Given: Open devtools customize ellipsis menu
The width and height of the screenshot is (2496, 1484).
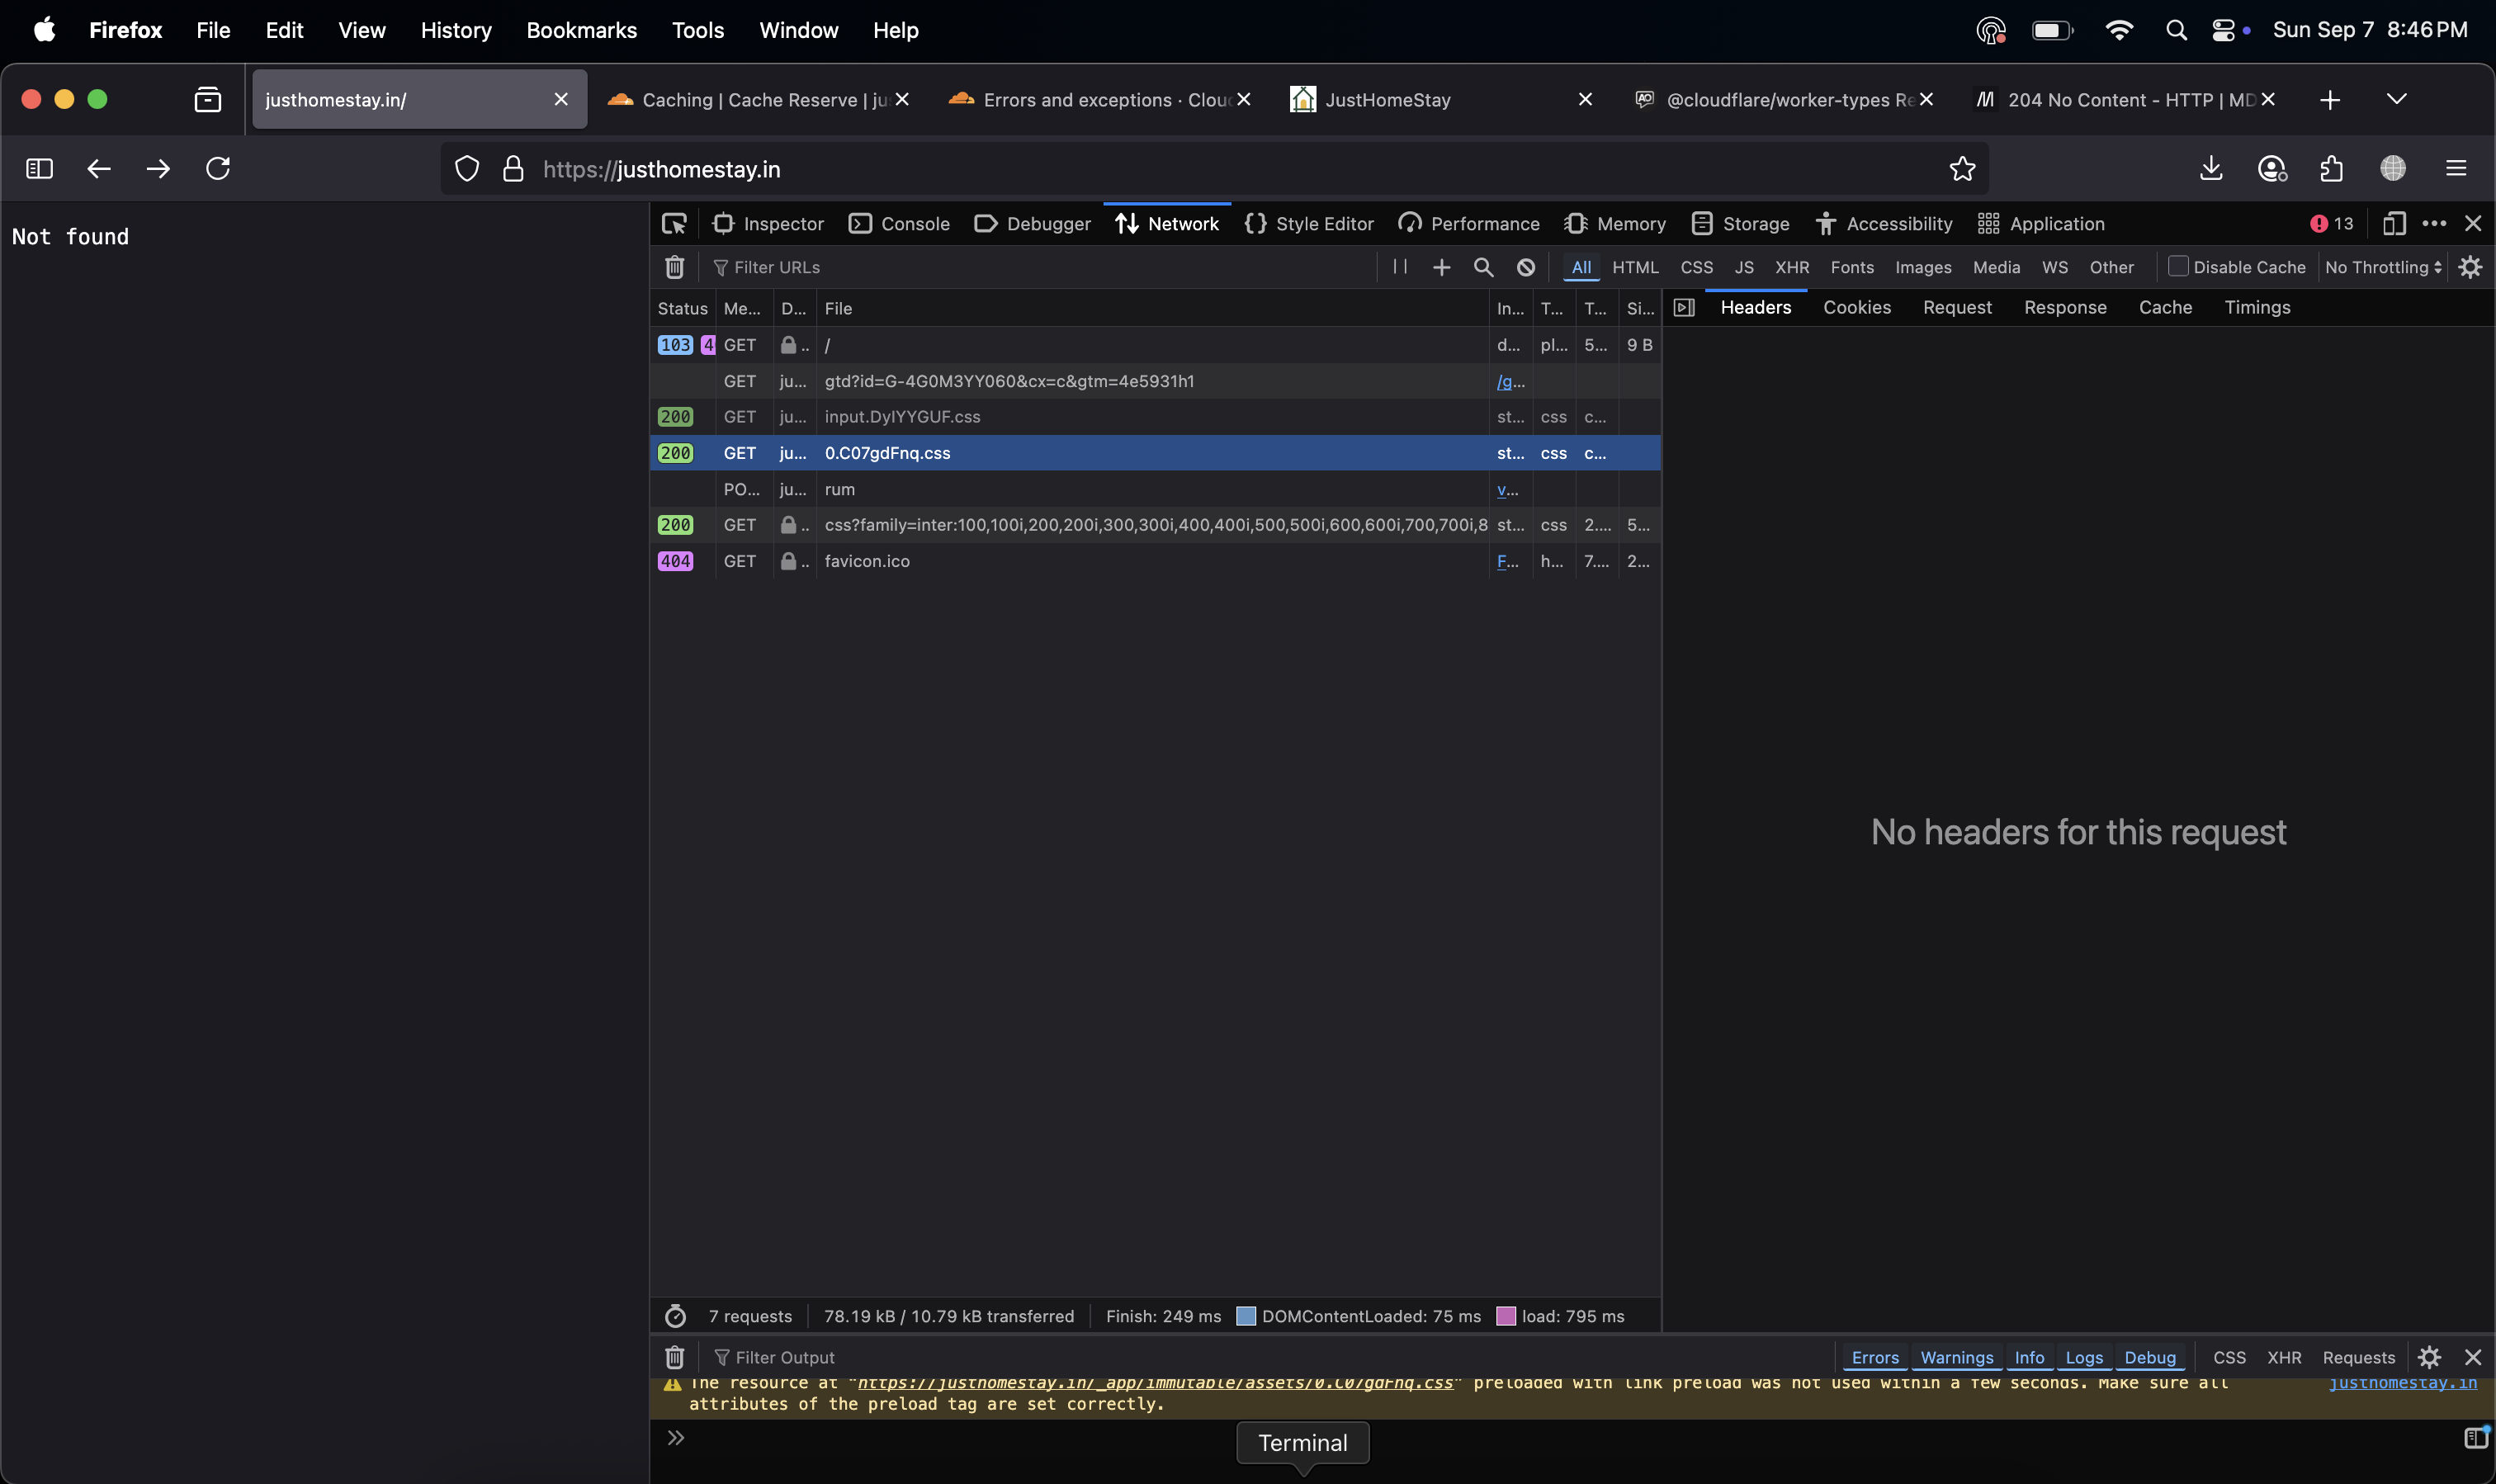Looking at the screenshot, I should click(x=2434, y=224).
